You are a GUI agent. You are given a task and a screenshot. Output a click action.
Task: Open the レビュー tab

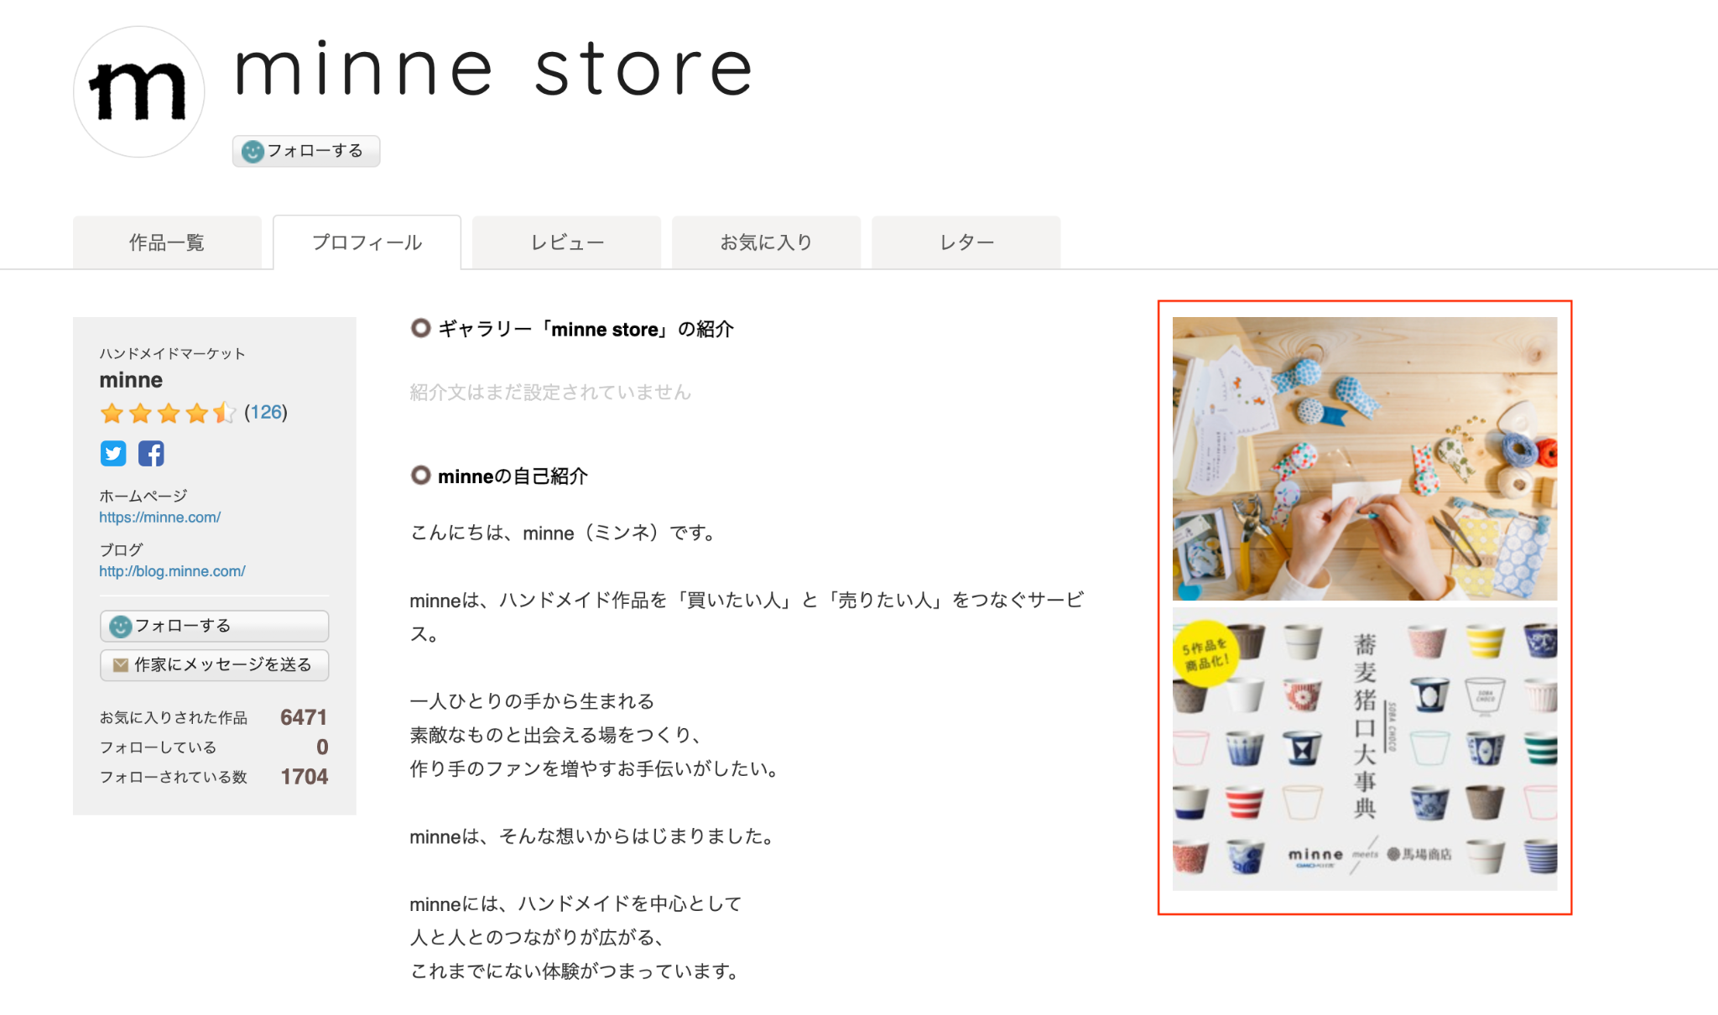tap(567, 242)
